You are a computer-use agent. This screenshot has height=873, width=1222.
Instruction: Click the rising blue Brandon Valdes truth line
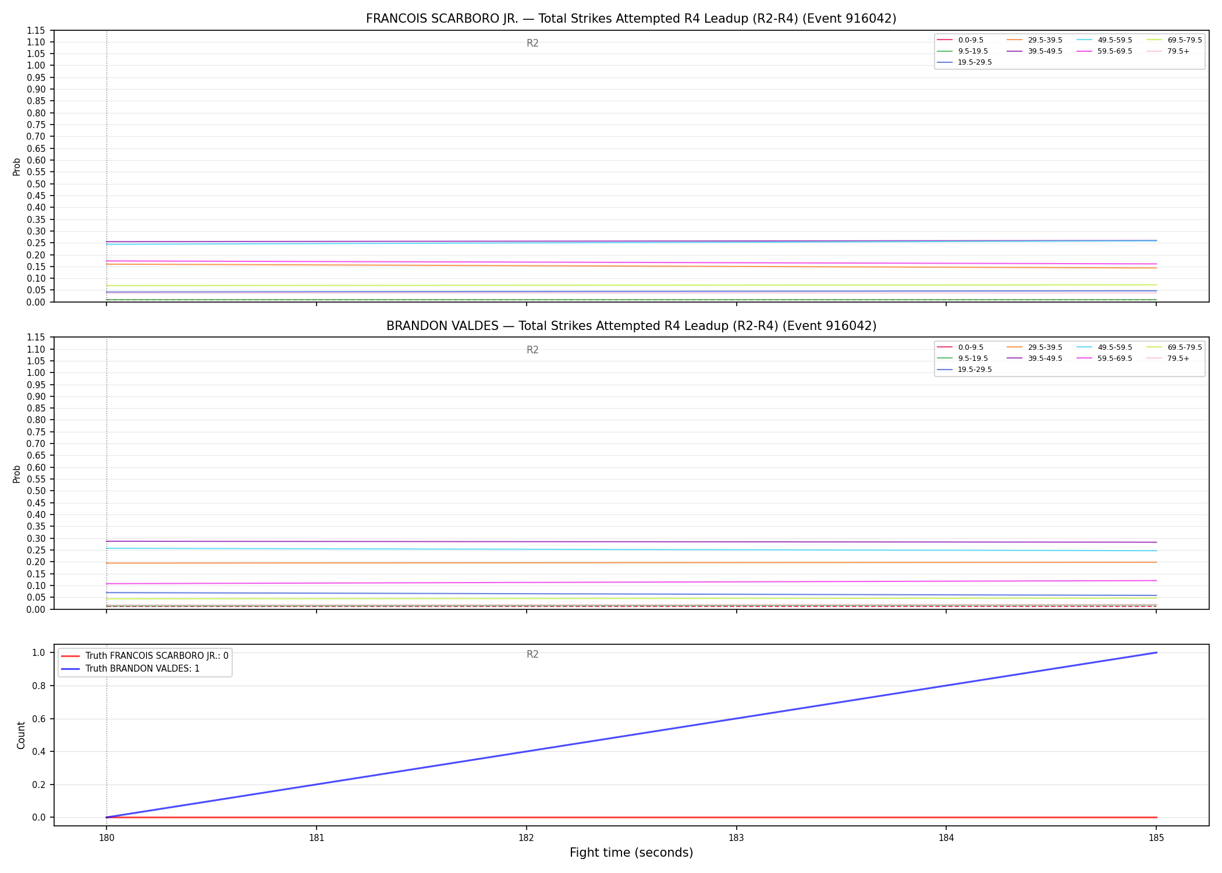click(631, 734)
